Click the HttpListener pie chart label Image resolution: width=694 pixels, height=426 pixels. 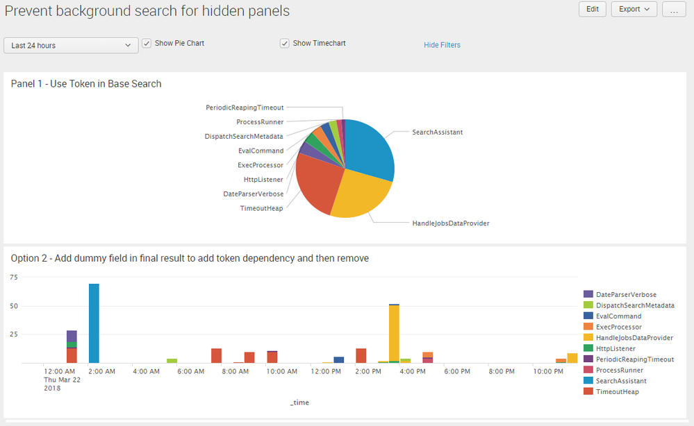(x=263, y=180)
